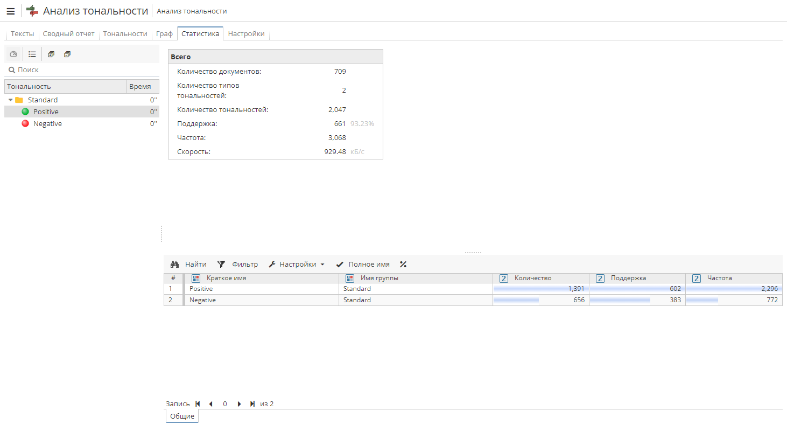Screen dimensions: 787x438
Task: Click the Краткое имя column header
Action: pyautogui.click(x=262, y=279)
